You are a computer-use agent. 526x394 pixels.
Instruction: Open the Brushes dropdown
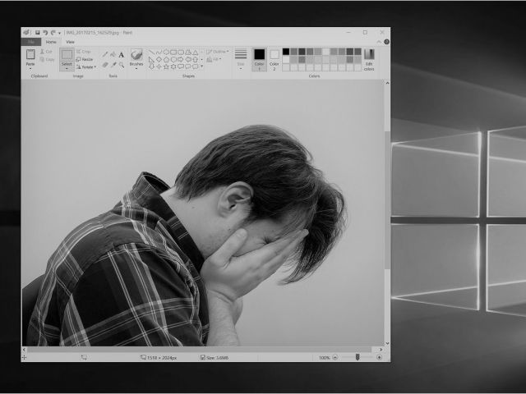[x=136, y=68]
